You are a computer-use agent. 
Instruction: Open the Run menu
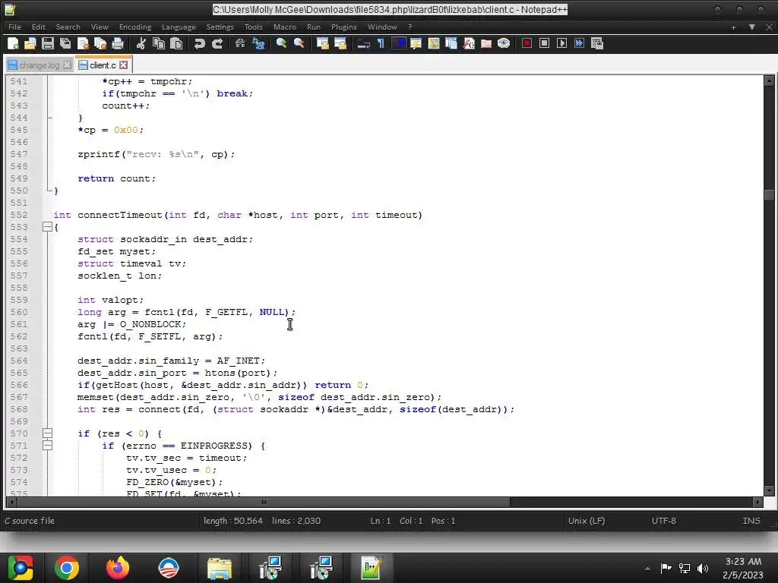tap(314, 27)
